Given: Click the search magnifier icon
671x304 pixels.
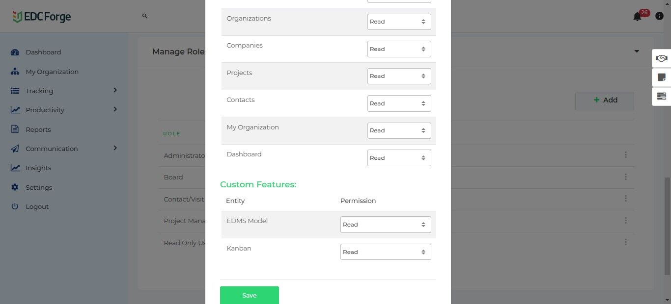Looking at the screenshot, I should click(x=145, y=16).
